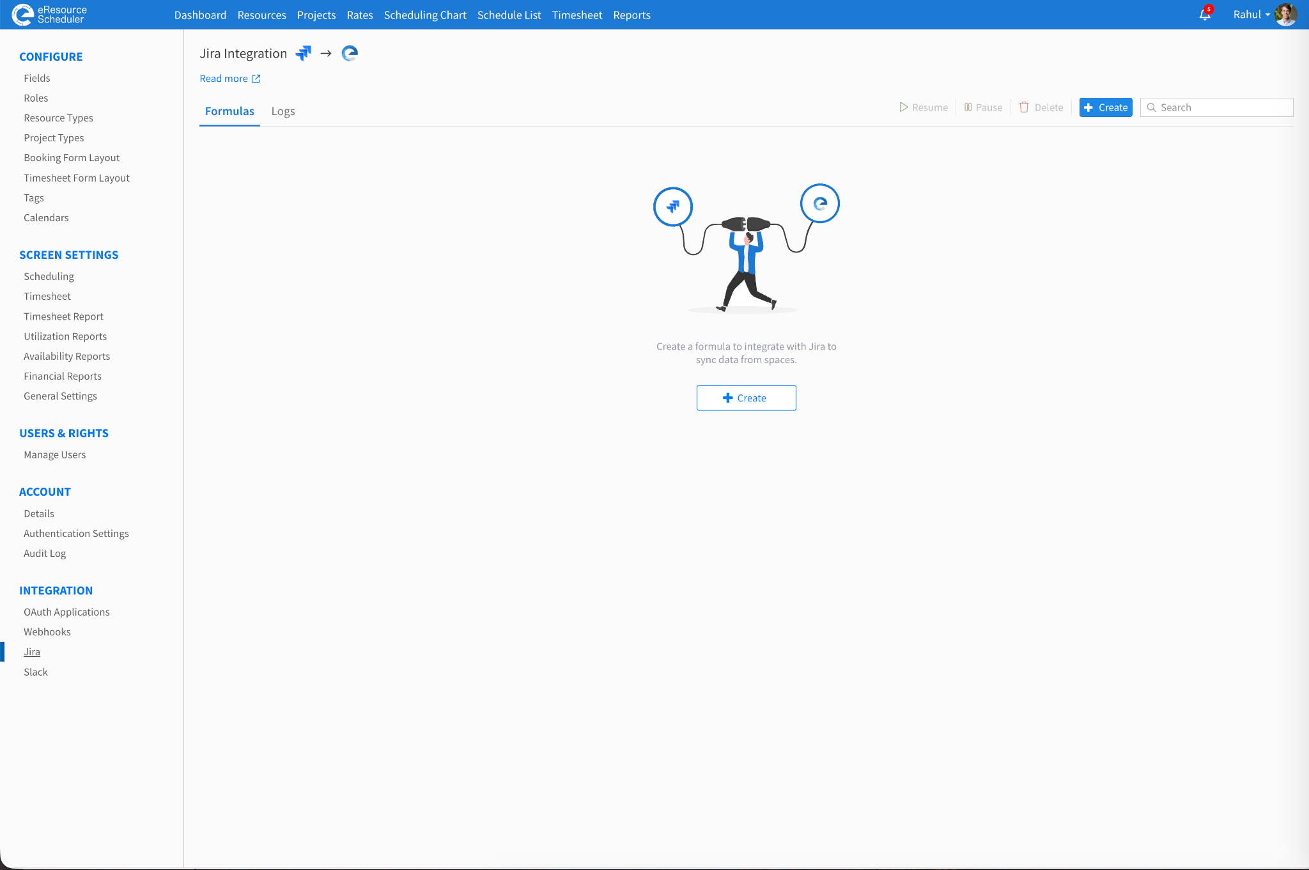Open Timesheet Report settings
The width and height of the screenshot is (1309, 870).
click(63, 316)
